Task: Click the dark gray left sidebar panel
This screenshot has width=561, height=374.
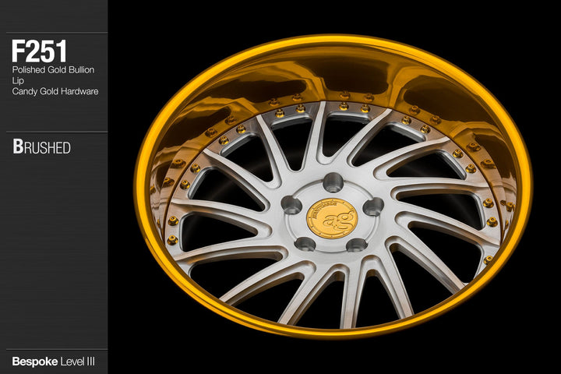Action: click(54, 249)
